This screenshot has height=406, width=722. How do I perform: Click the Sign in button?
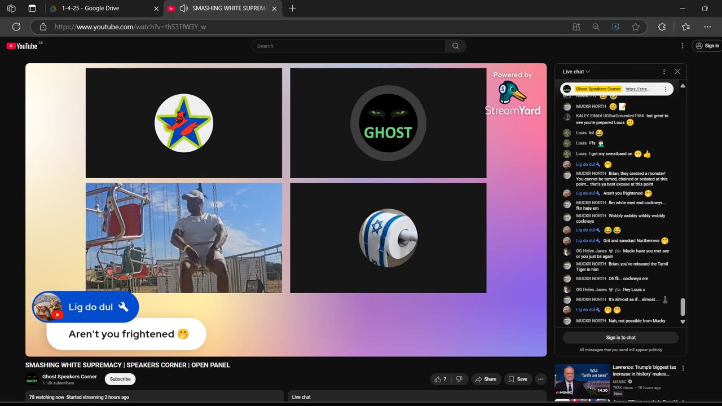click(x=707, y=46)
